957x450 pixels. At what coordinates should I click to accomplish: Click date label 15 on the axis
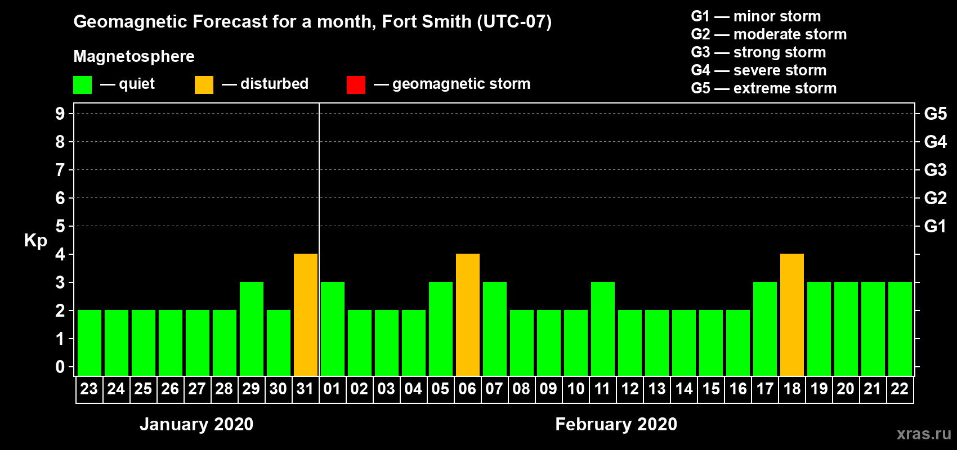(710, 389)
